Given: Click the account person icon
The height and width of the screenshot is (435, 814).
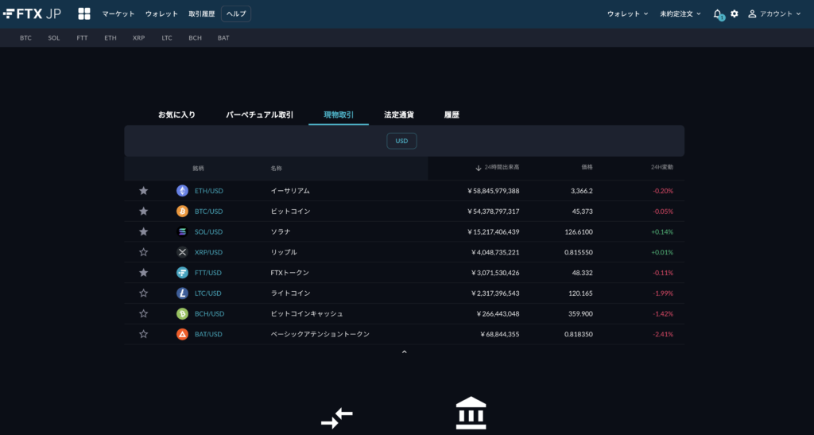Looking at the screenshot, I should click(752, 14).
